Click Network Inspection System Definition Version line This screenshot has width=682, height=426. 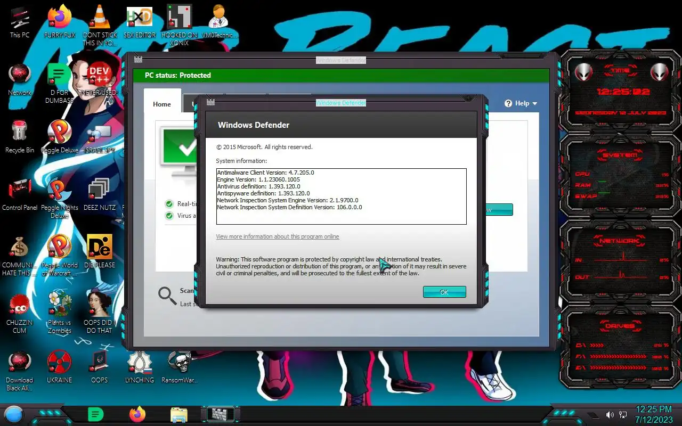click(x=289, y=207)
